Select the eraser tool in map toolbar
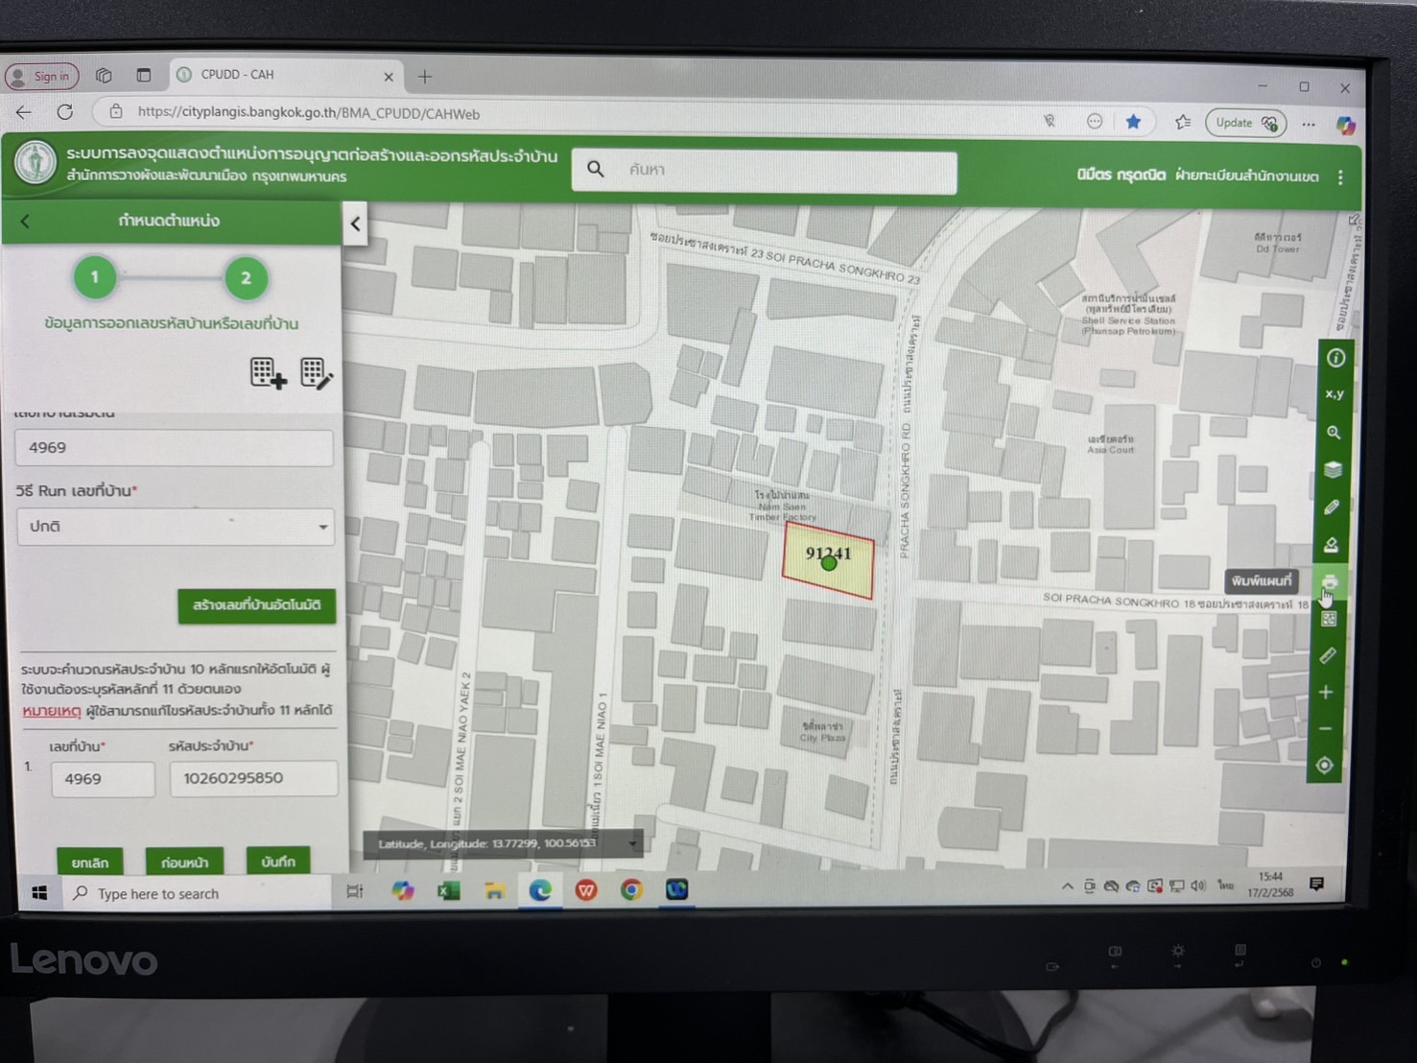 (x=1331, y=545)
